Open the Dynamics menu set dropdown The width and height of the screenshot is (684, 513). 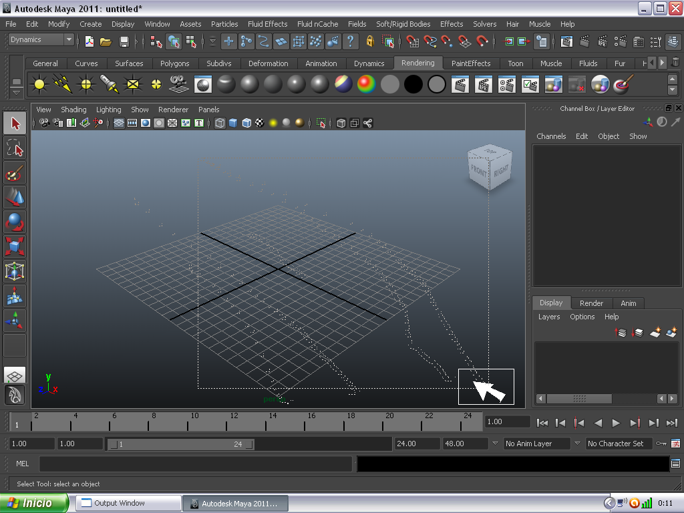tap(41, 39)
